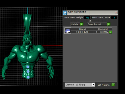
Task: Click the green arrow next to 0.025tw
Action: (110, 32)
